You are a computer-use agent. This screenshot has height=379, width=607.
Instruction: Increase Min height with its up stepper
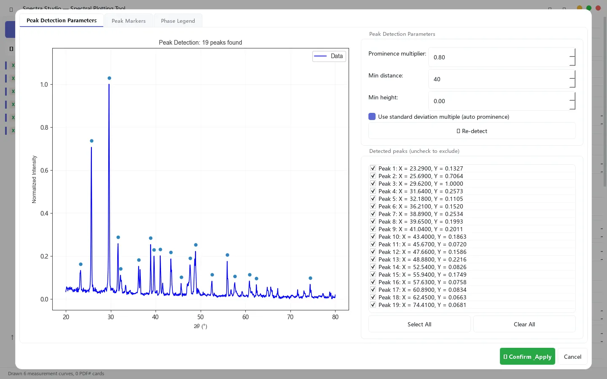tap(572, 96)
